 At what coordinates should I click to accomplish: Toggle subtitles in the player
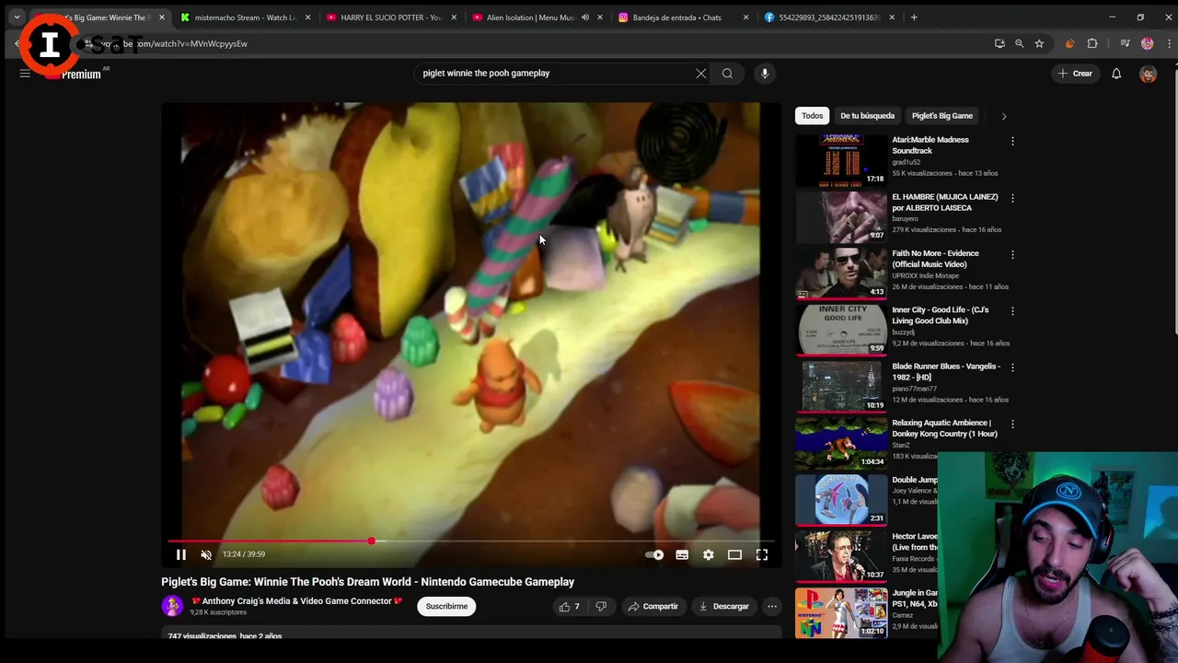(x=682, y=554)
